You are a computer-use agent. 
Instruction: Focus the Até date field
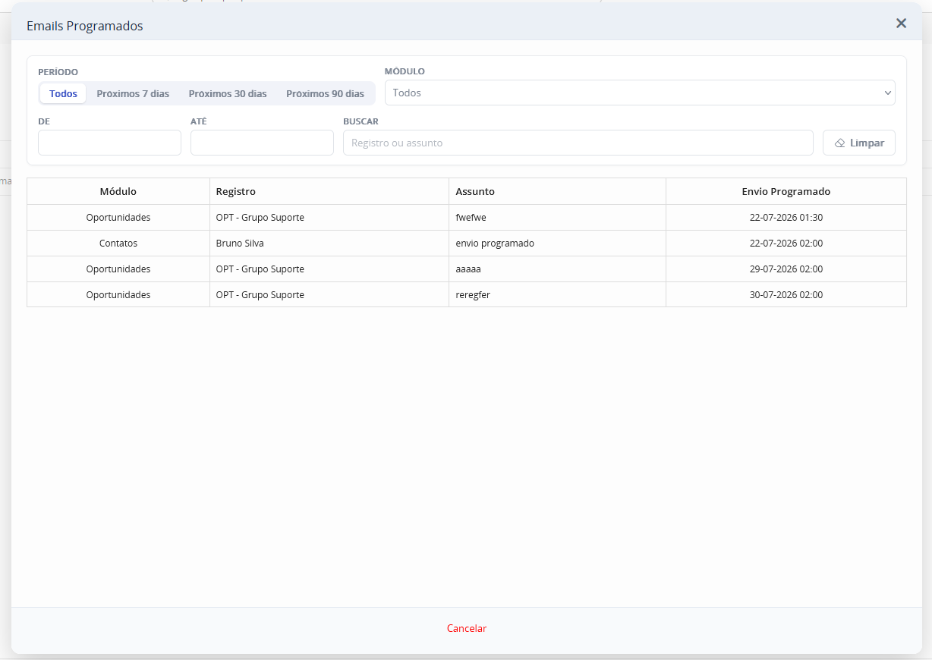coord(262,143)
